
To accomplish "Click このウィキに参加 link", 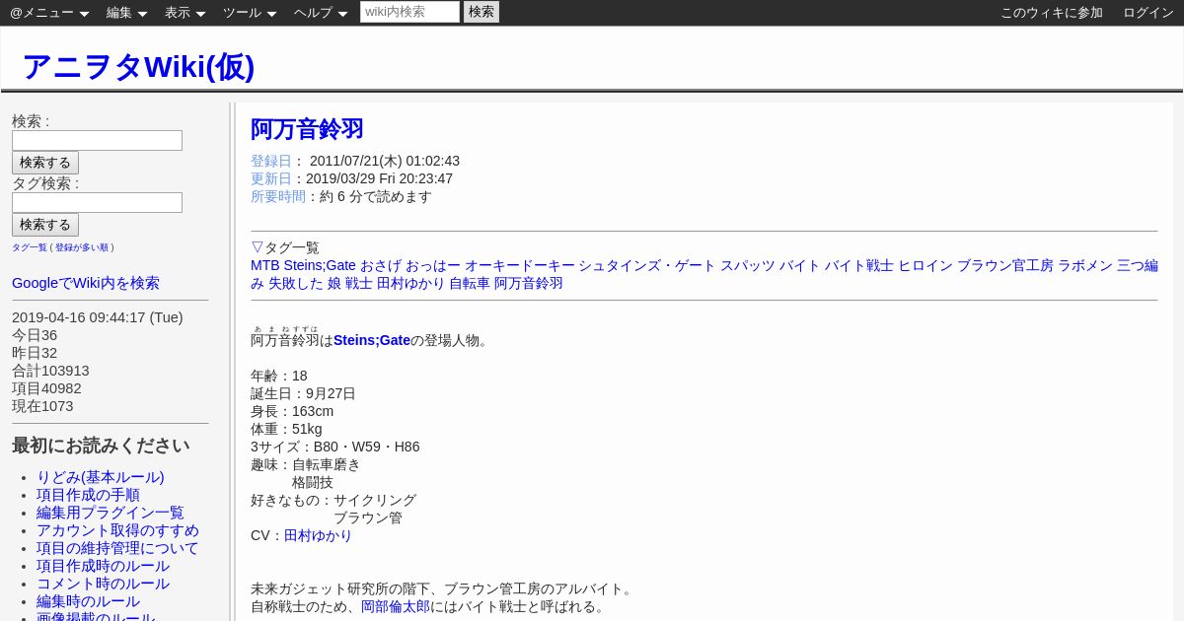I will click(1052, 13).
